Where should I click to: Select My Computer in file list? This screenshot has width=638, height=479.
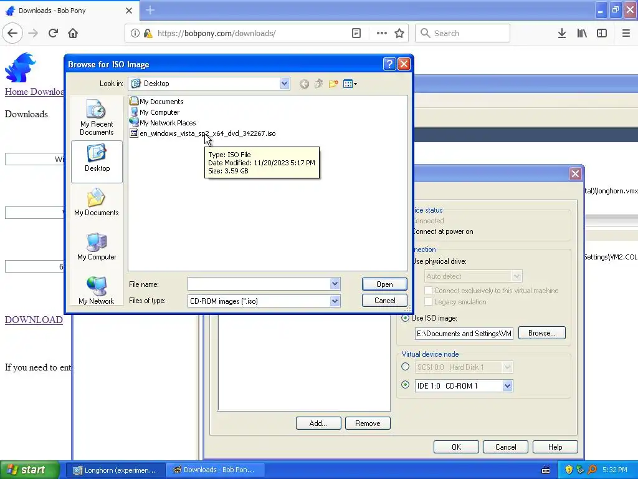155,112
